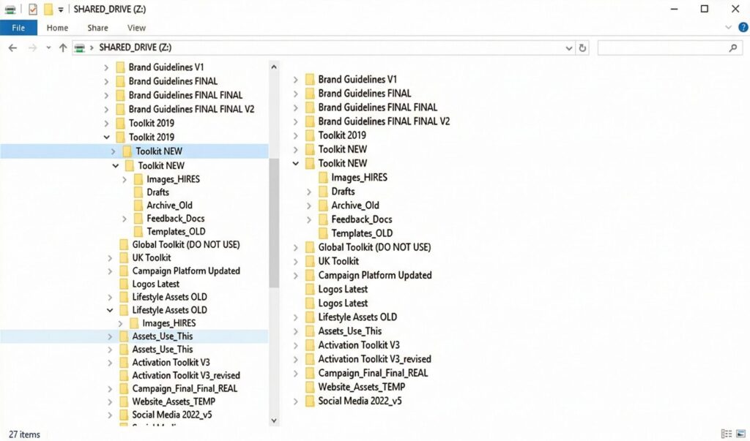Switch to the View ribbon tab
The height and width of the screenshot is (441, 750).
pos(136,28)
